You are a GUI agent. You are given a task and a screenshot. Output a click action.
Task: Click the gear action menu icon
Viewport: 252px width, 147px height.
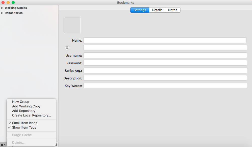[3, 145]
